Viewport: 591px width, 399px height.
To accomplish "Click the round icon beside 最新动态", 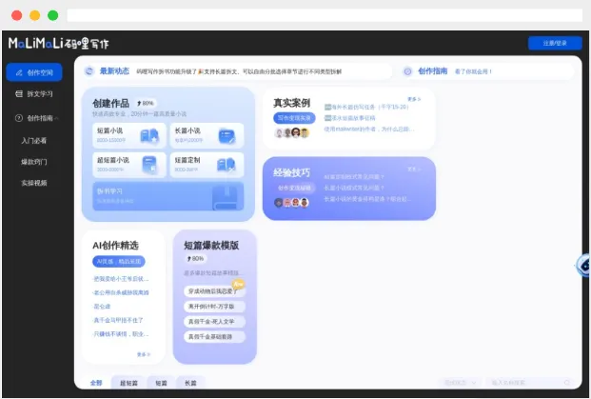I will (x=89, y=70).
